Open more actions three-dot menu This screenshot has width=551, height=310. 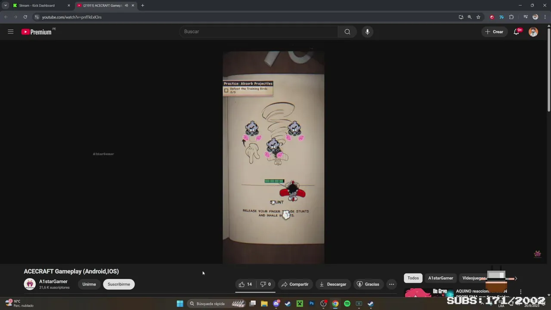tap(391, 284)
